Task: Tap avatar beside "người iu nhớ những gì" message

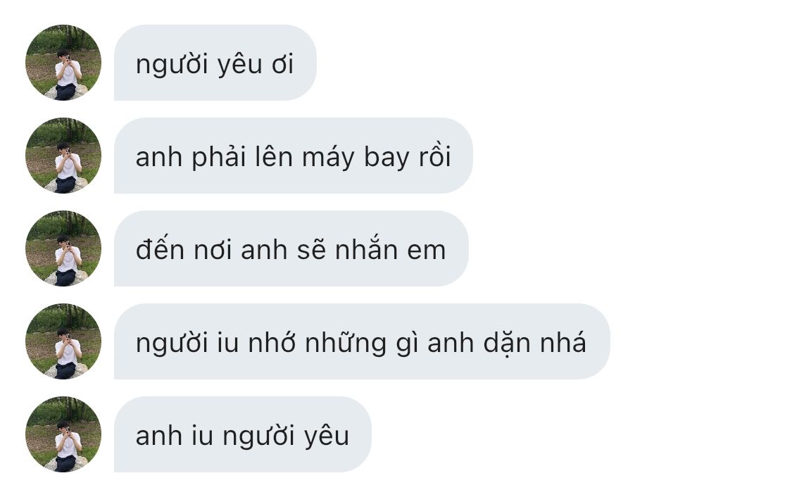Action: [63, 341]
